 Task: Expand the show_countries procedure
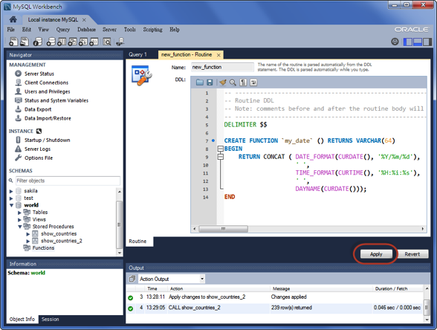pos(28,234)
